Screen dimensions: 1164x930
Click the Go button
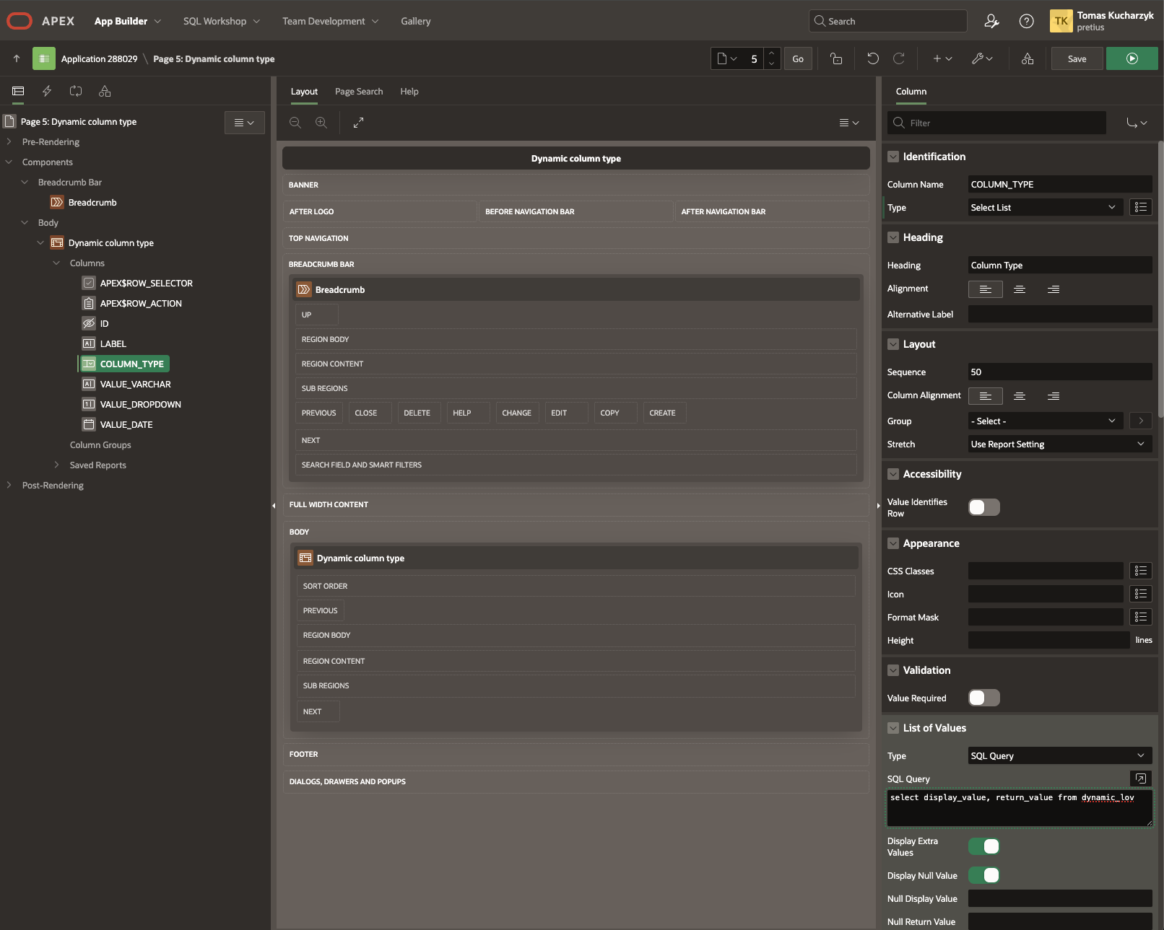point(797,58)
